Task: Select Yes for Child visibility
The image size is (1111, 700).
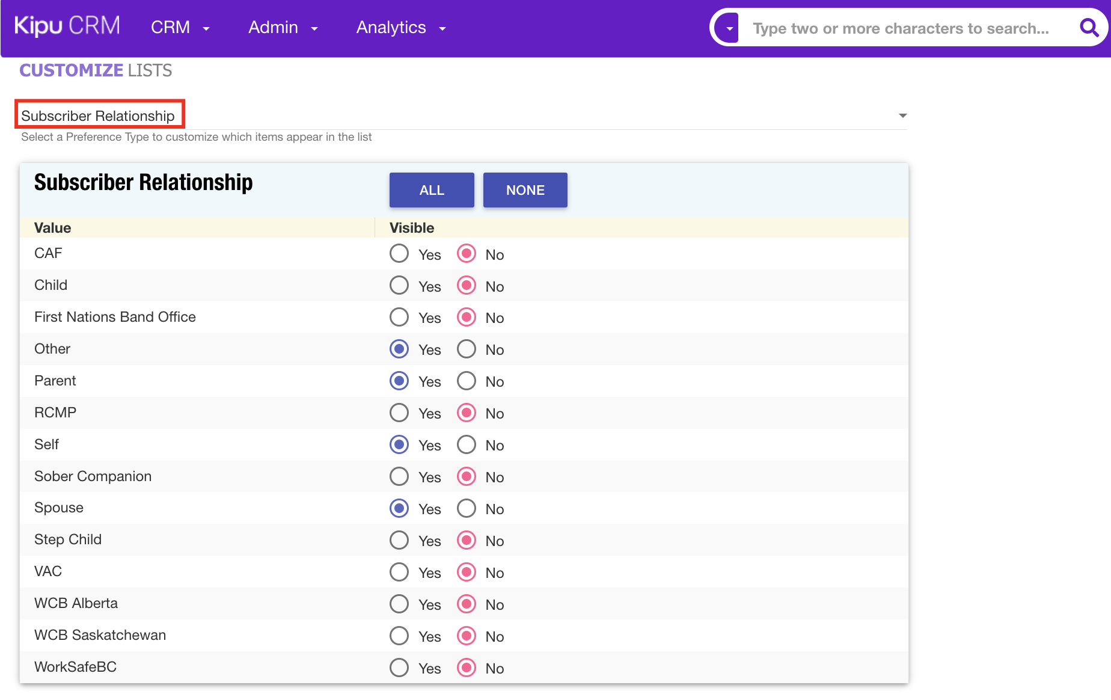Action: [x=399, y=286]
